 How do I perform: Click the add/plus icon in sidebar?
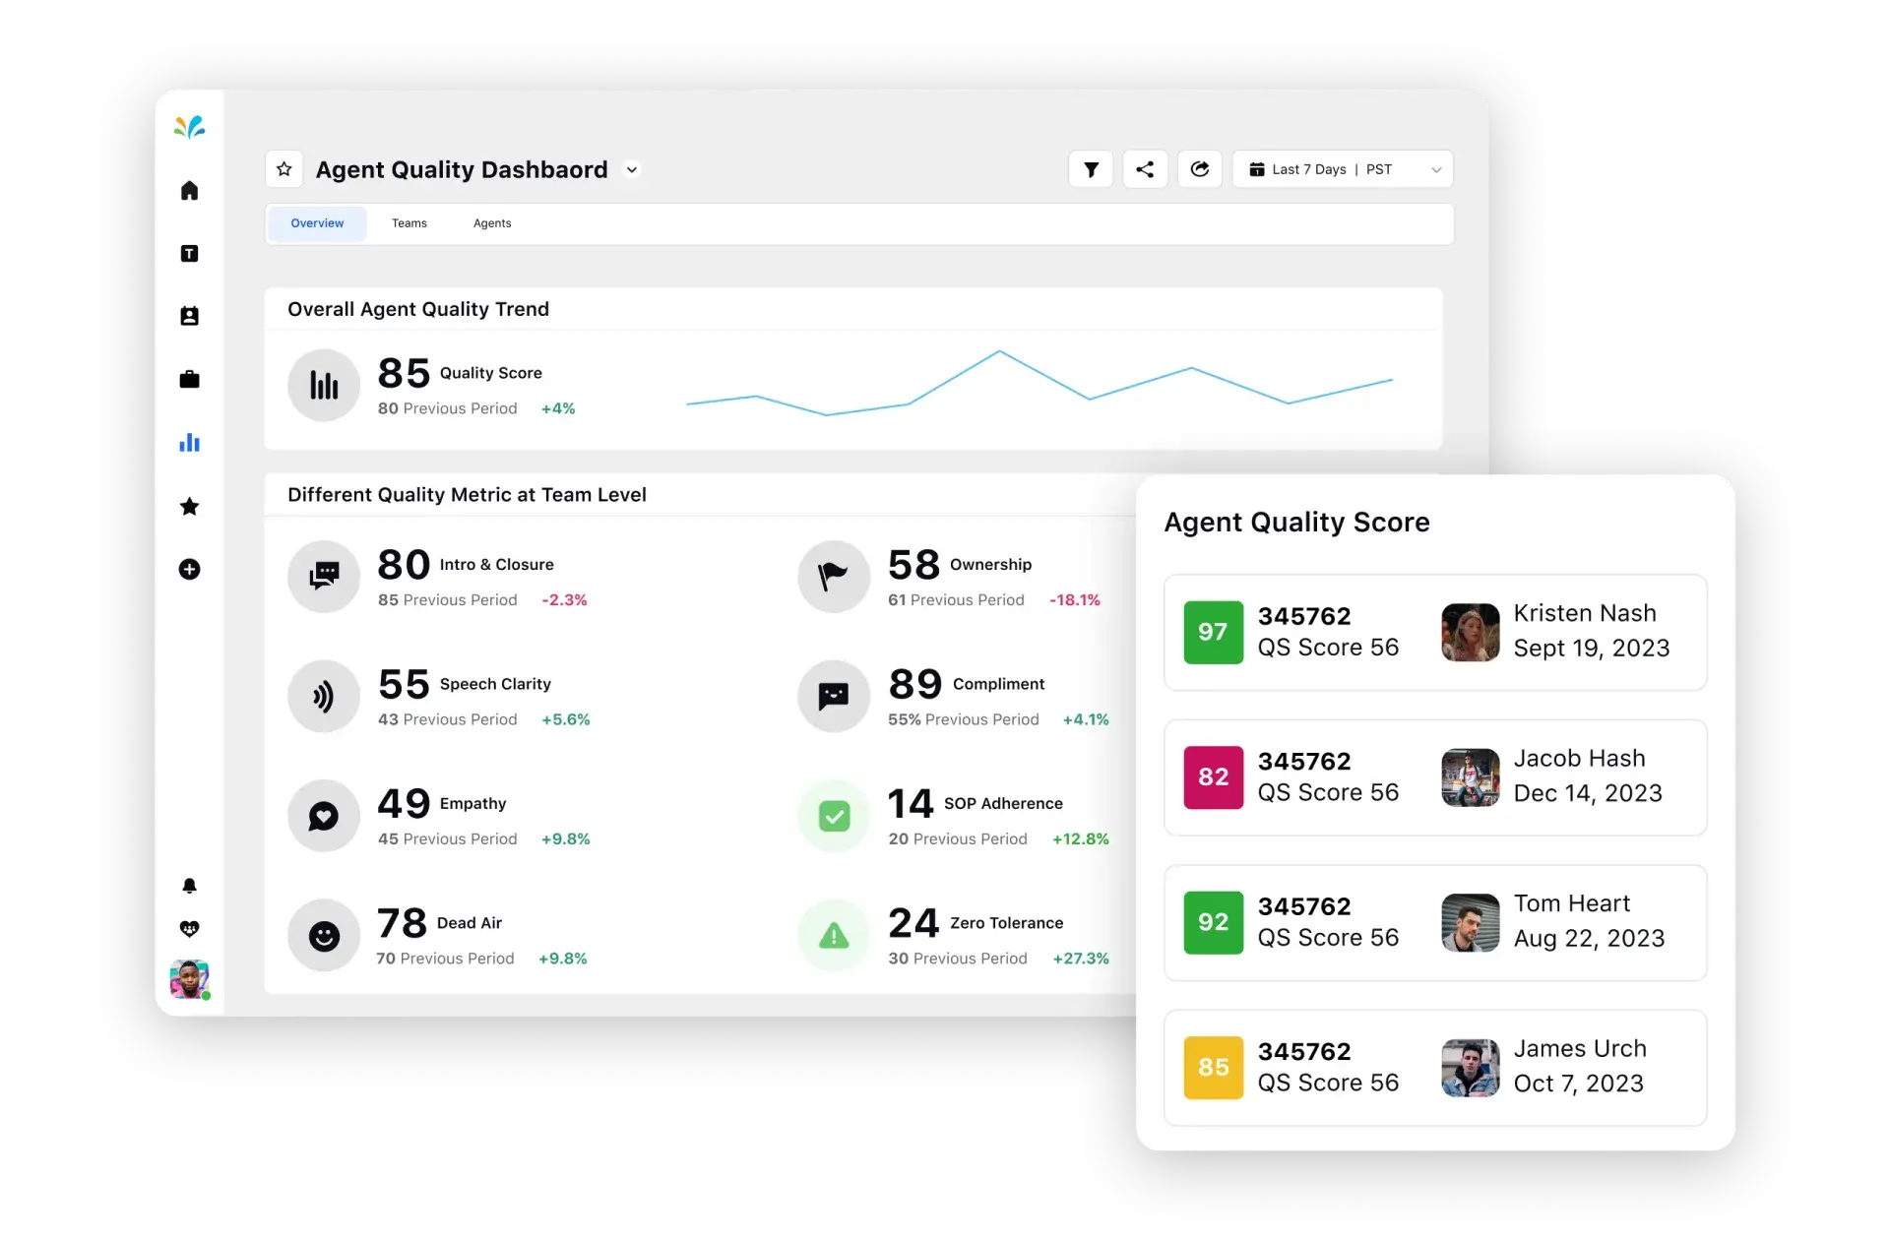[190, 569]
